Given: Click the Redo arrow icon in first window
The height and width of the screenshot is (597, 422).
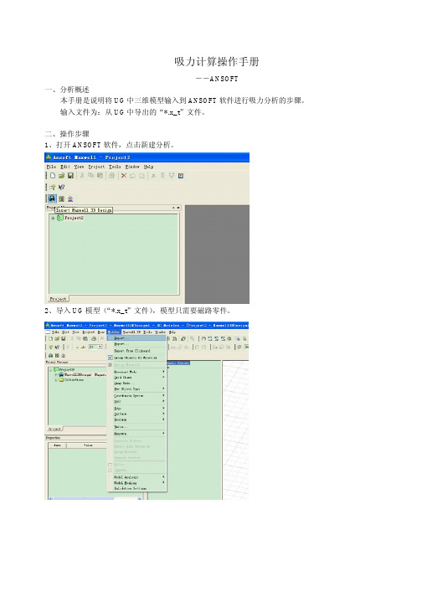Looking at the screenshot, I should (x=142, y=176).
